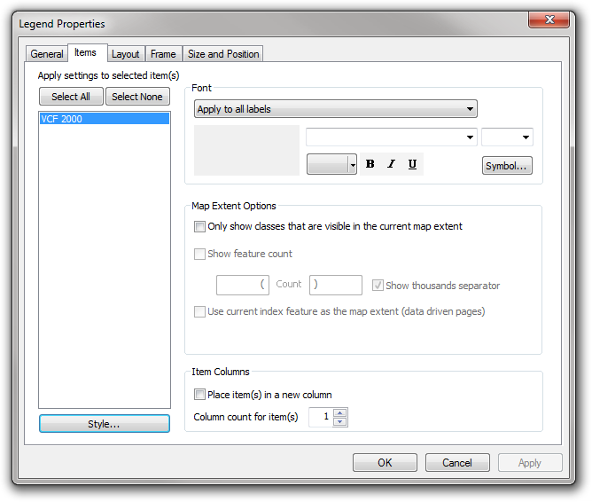The height and width of the screenshot is (502, 592).
Task: Switch to the General tab
Action: click(47, 54)
